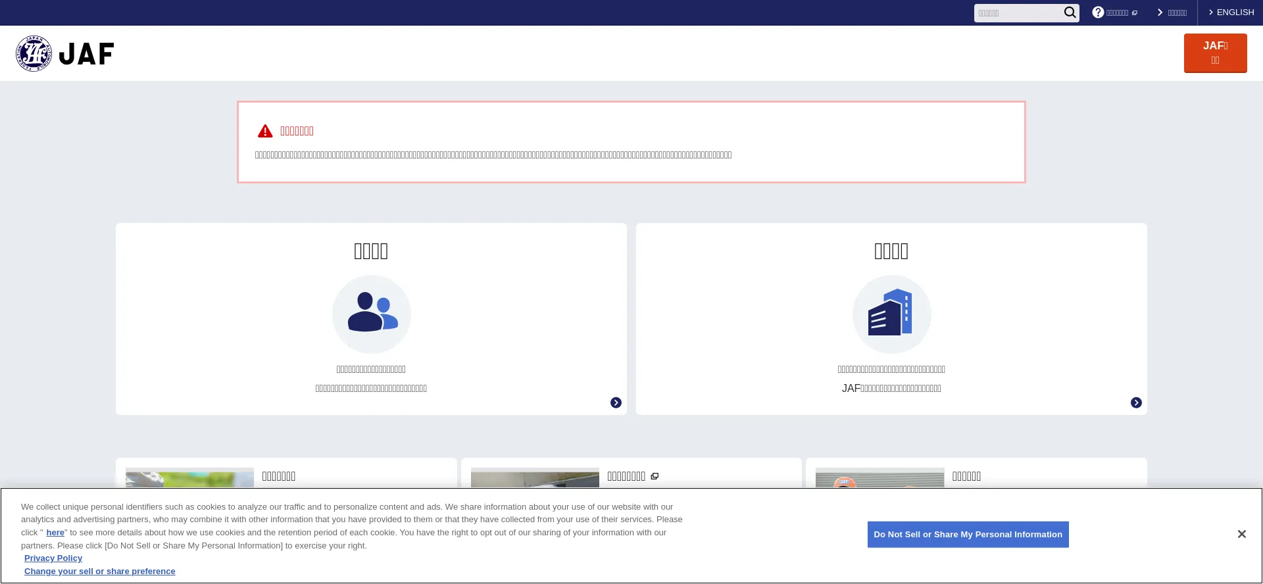Click the JAF logo in the header

(x=65, y=53)
